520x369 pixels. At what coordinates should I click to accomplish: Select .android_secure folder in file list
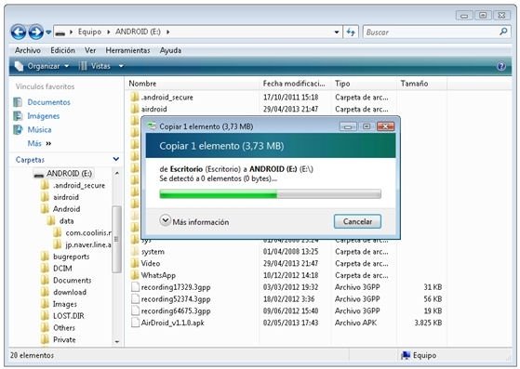click(x=167, y=98)
